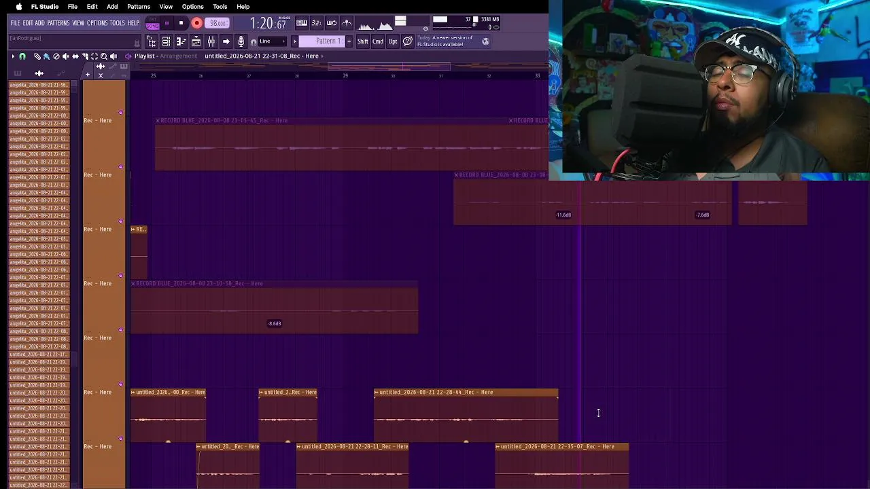Toggle typing keyboard to piano
The height and width of the screenshot is (489, 870).
point(301,23)
